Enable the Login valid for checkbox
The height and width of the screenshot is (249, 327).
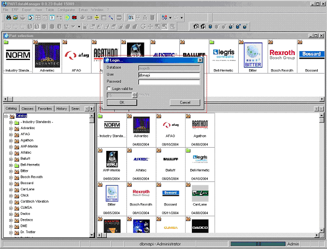pos(108,88)
